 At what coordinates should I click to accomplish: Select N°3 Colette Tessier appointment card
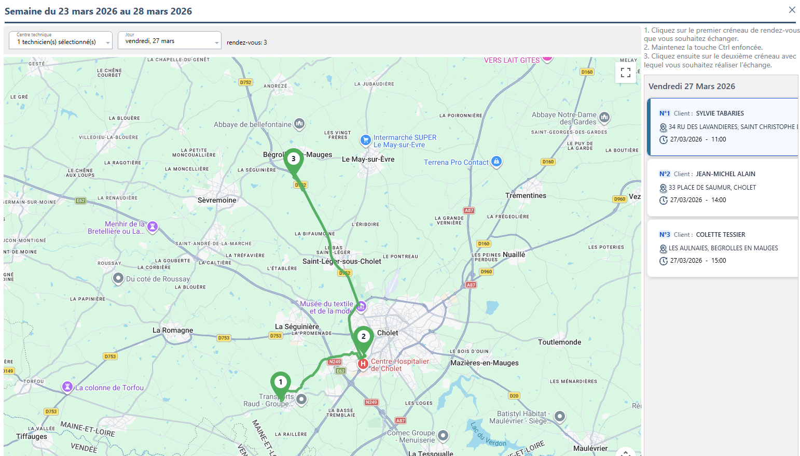tap(723, 248)
